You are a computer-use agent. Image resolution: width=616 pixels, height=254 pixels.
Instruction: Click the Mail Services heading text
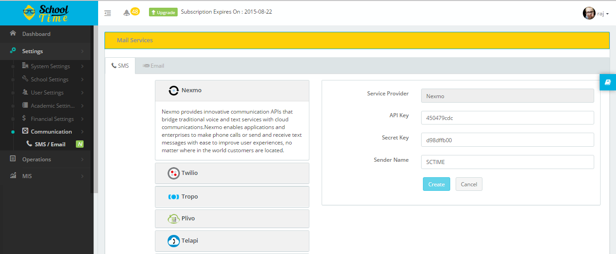[x=135, y=40]
